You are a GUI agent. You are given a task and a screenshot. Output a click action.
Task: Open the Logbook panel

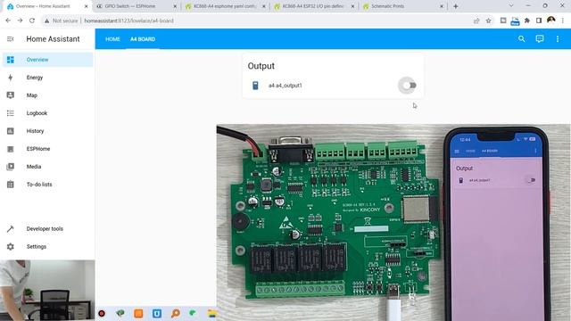(47, 113)
